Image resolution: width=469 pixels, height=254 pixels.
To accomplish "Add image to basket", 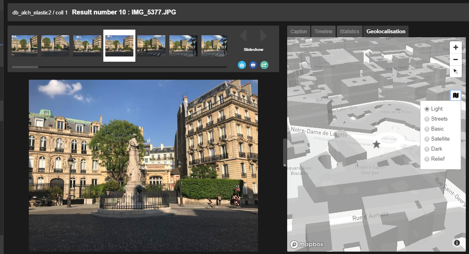I will (x=242, y=65).
